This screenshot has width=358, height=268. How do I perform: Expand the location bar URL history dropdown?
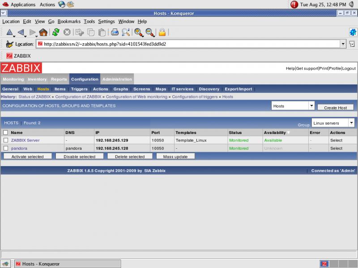343,44
